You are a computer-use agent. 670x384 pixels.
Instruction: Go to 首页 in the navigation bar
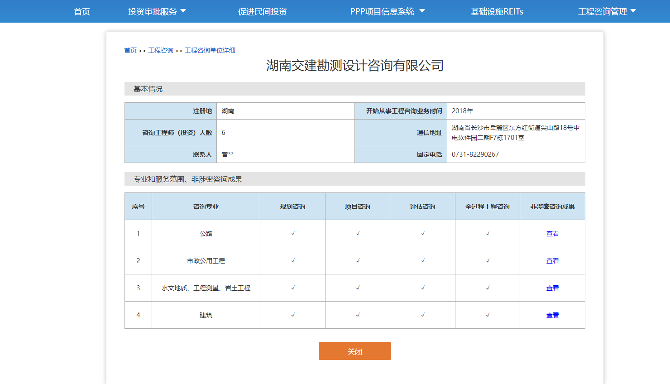(81, 11)
